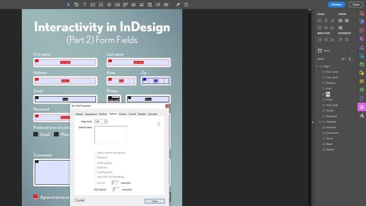
Task: Open the help icon in toolbar
Action: (x=186, y=5)
